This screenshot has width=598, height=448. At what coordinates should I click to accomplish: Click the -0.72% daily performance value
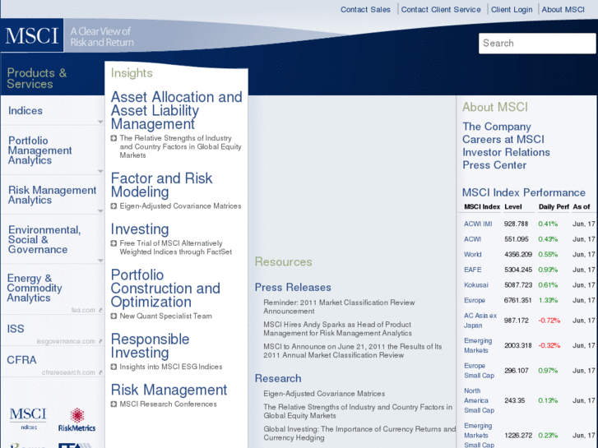coord(549,321)
